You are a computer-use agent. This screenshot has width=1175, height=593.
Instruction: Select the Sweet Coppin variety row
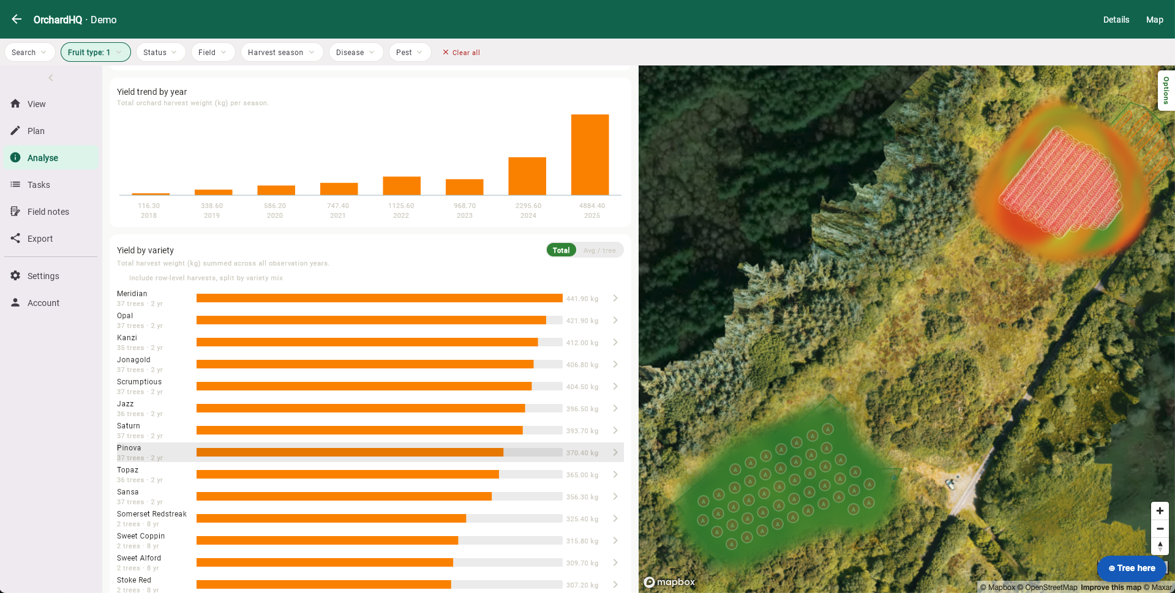(x=370, y=541)
